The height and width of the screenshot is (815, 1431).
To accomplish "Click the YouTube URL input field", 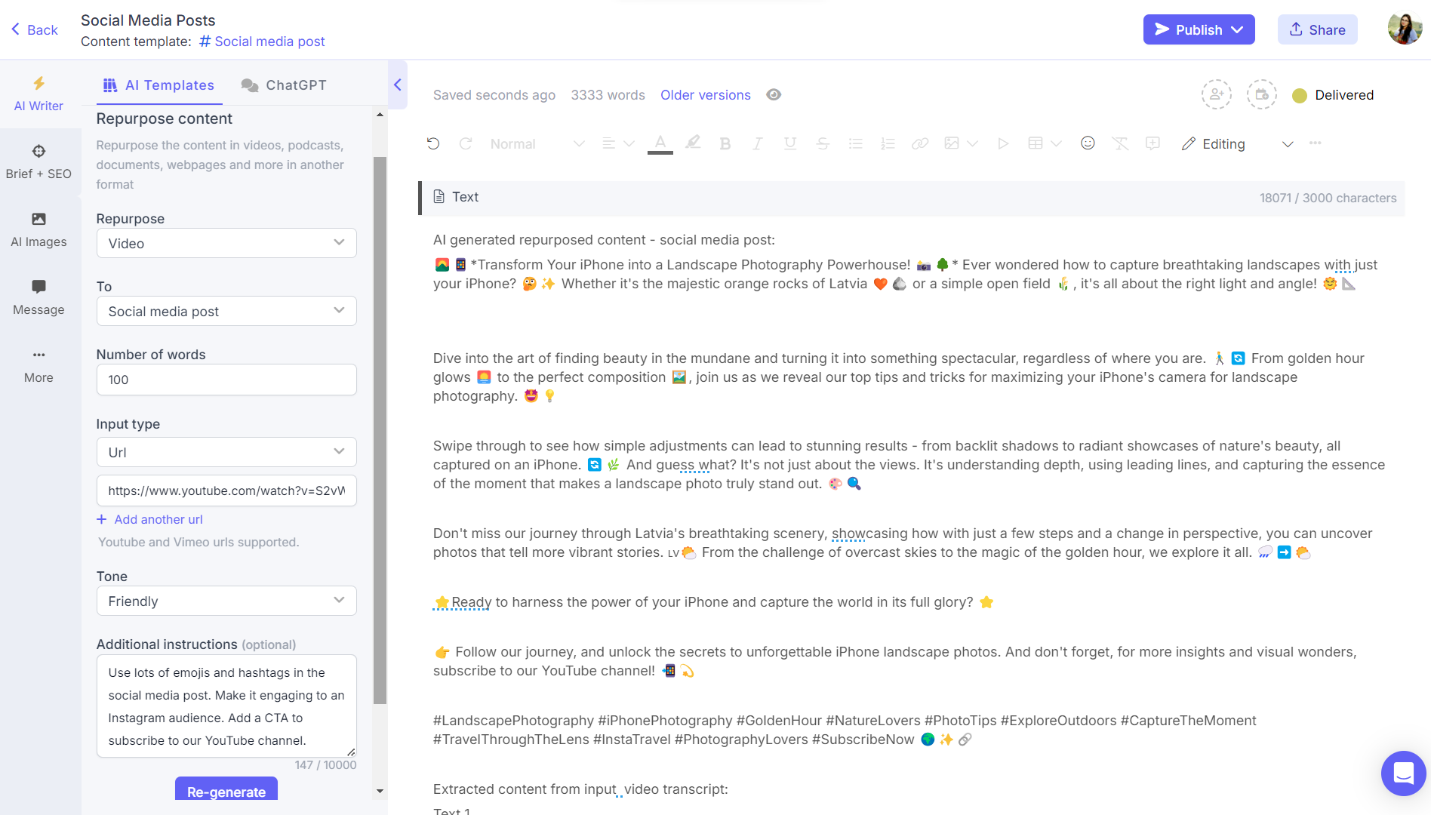I will (x=226, y=491).
